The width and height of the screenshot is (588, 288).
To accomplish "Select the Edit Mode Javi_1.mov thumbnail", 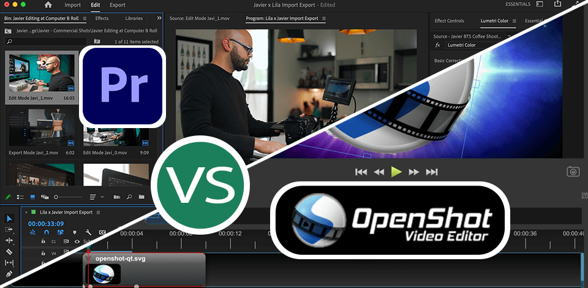I will (x=42, y=73).
